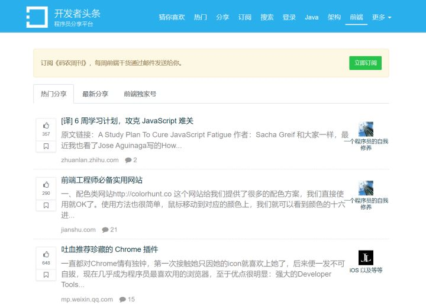Open the iOS 以及等等 JL avatar

(366, 258)
